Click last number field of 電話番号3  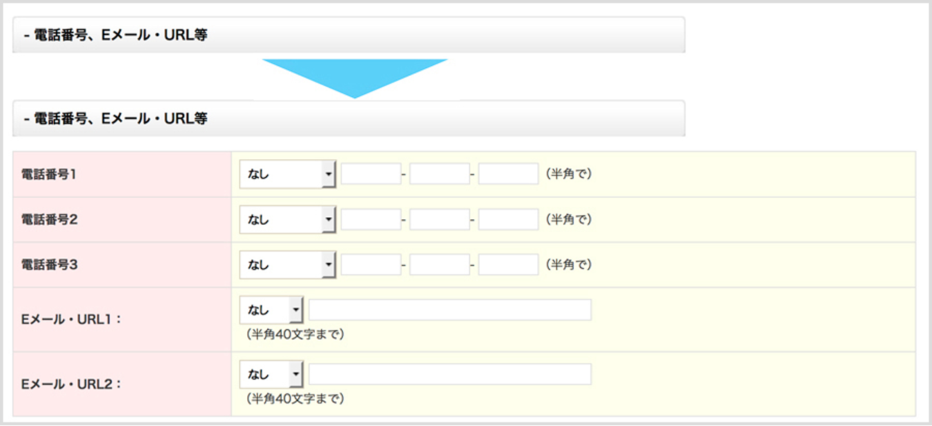(x=508, y=265)
